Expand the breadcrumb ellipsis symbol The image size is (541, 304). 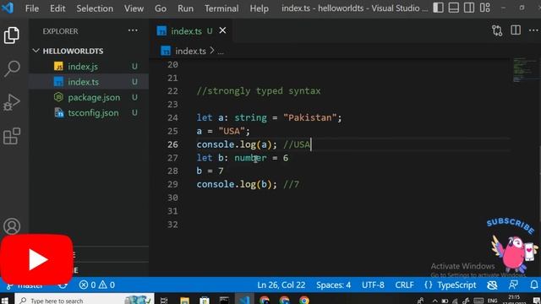pyautogui.click(x=221, y=52)
